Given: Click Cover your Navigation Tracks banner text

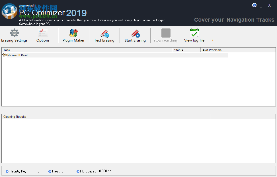Looking at the screenshot, I should (234, 20).
